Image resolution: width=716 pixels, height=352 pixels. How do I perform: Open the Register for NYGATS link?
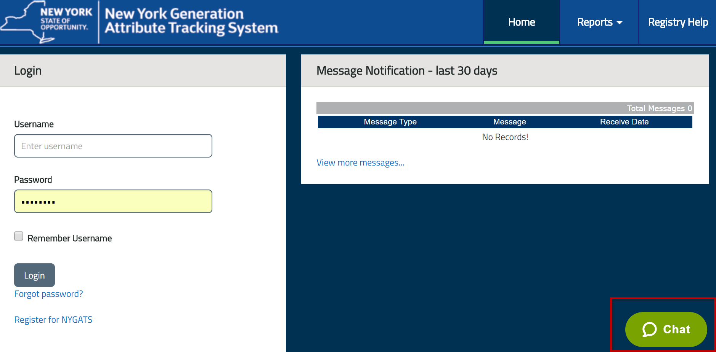point(53,320)
